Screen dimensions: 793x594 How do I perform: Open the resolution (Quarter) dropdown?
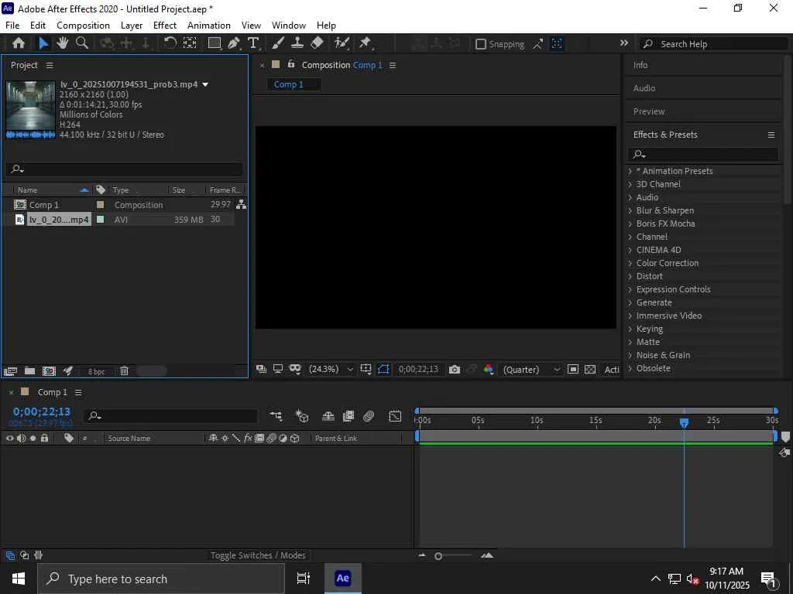pos(531,370)
